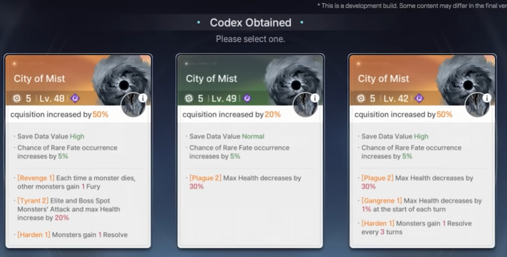Image resolution: width=507 pixels, height=257 pixels.
Task: Select the Lv. 49 City of Mist codex
Action: click(250, 151)
